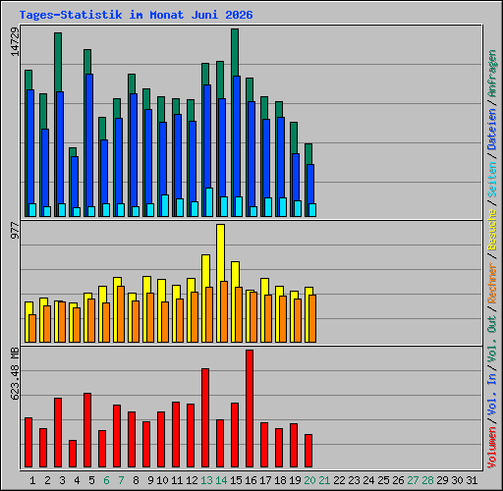
Task: Click day 31 on the x-axis
Action: pyautogui.click(x=472, y=480)
